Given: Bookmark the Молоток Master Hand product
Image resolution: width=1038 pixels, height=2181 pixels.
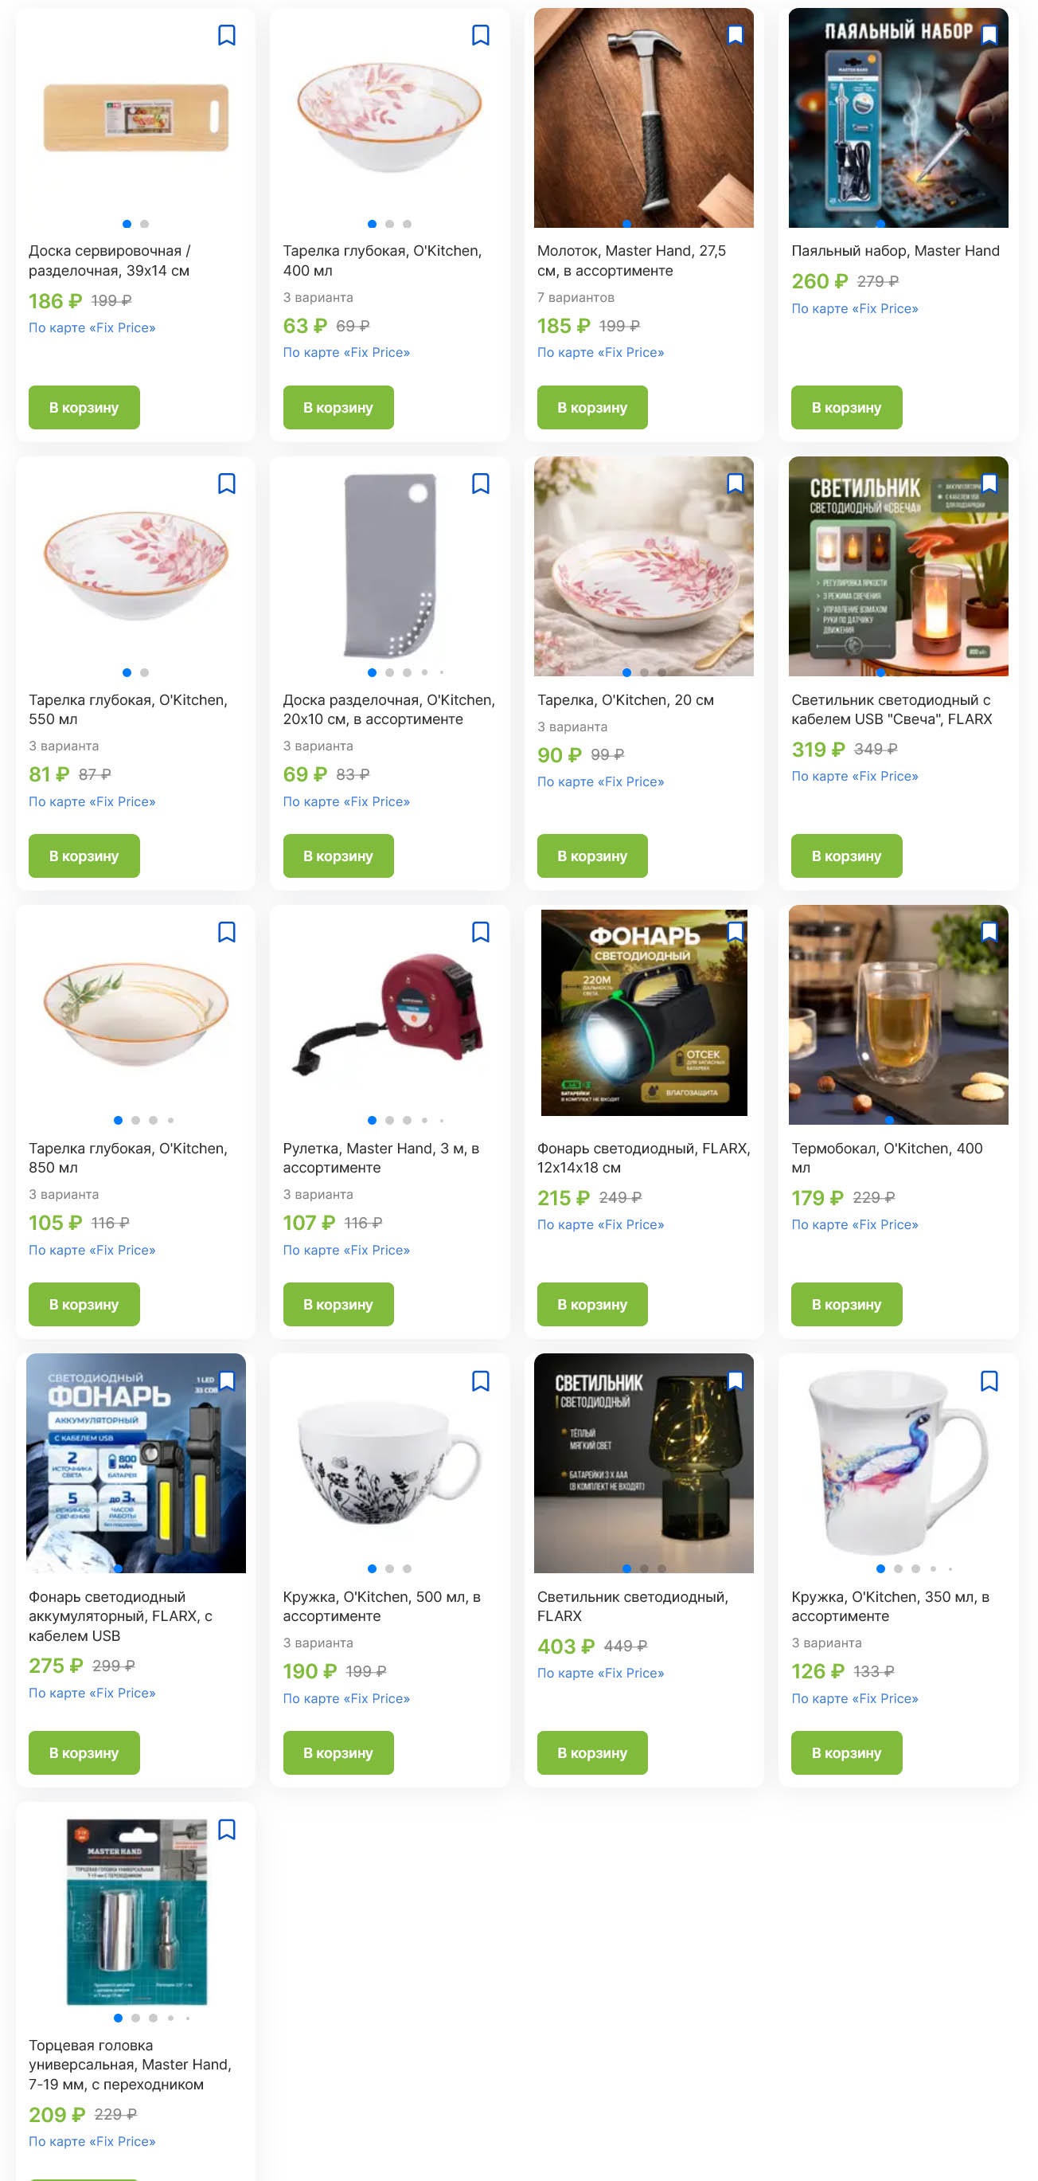Looking at the screenshot, I should [x=736, y=36].
